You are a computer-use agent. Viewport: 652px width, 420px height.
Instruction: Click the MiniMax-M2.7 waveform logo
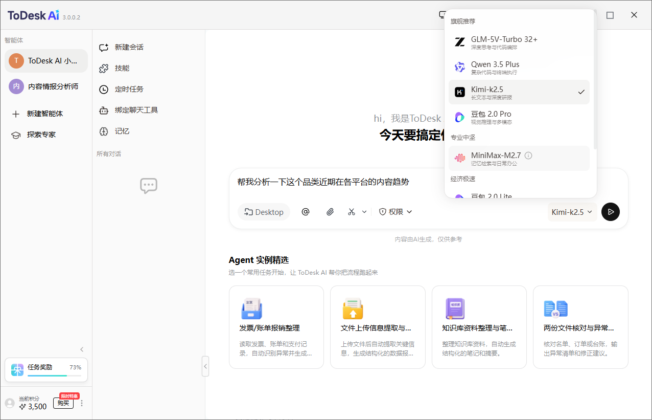(x=460, y=158)
